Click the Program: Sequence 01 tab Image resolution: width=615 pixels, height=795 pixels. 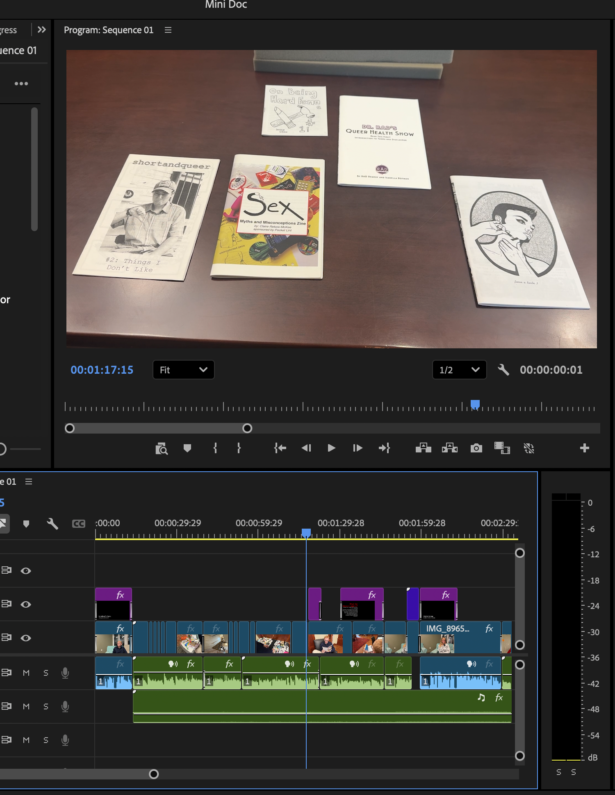(109, 30)
